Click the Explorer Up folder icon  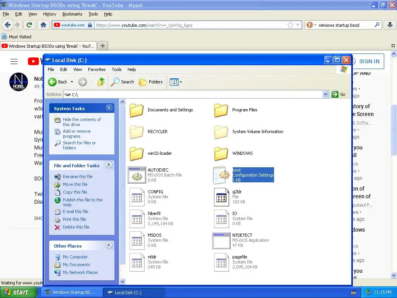click(x=101, y=82)
